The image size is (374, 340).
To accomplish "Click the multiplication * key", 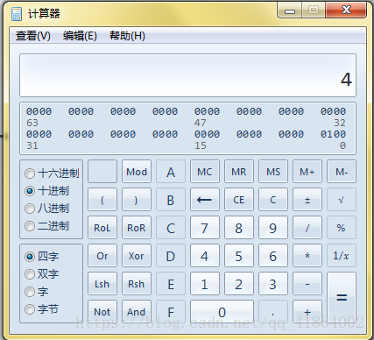I will click(307, 256).
